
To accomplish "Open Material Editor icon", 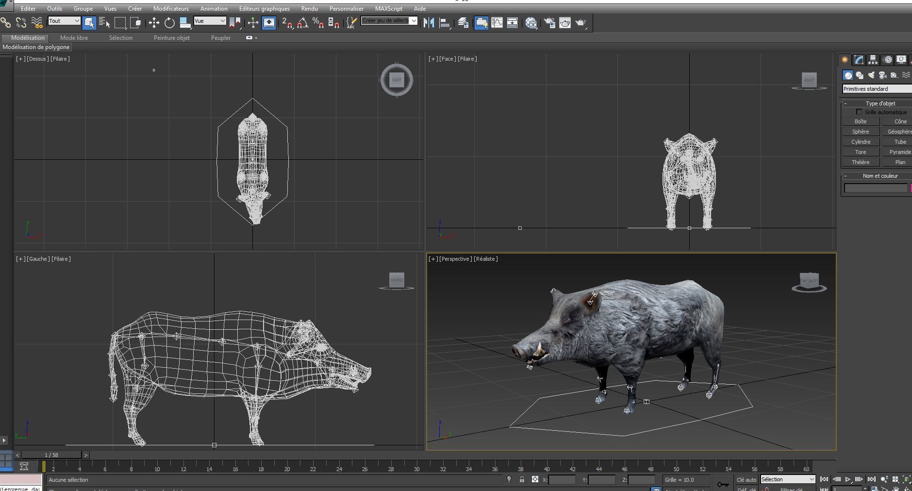I will pos(531,22).
